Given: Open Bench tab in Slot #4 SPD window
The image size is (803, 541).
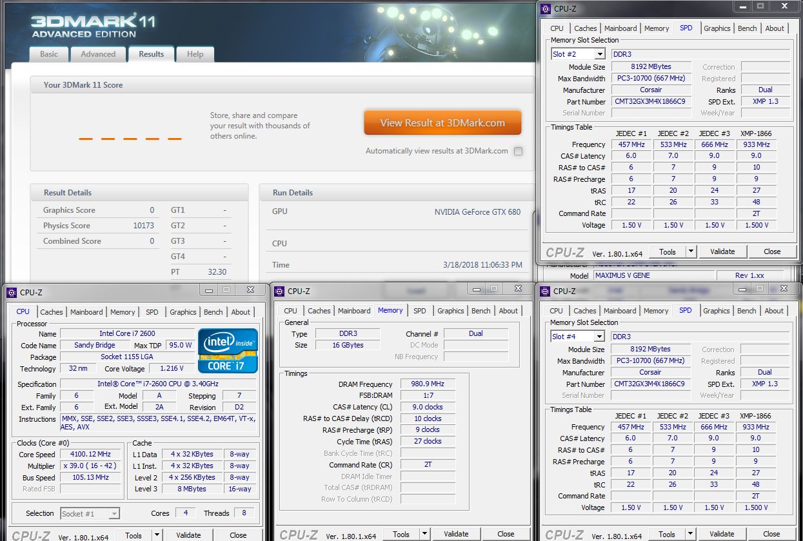Looking at the screenshot, I should pyautogui.click(x=747, y=311).
